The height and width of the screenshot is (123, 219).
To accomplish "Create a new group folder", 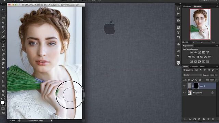I will tap(204, 119).
